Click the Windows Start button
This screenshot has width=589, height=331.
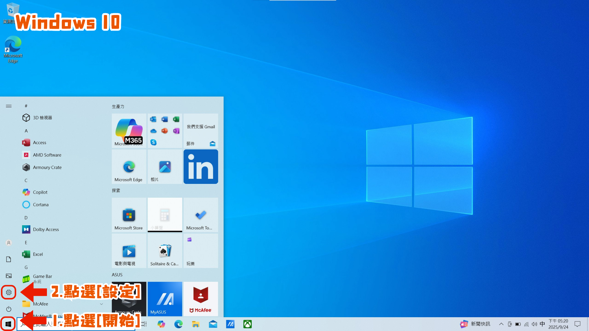click(8, 324)
